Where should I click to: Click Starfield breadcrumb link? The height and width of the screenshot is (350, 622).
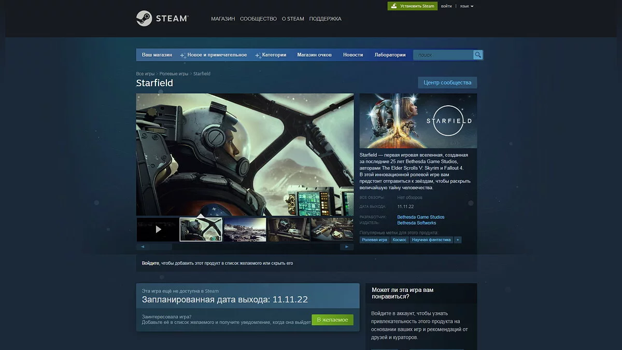tap(202, 74)
